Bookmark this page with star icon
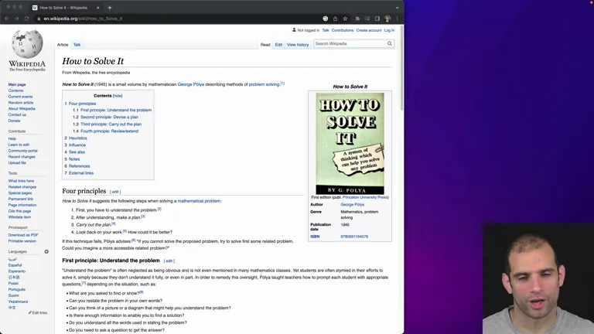 (x=345, y=19)
